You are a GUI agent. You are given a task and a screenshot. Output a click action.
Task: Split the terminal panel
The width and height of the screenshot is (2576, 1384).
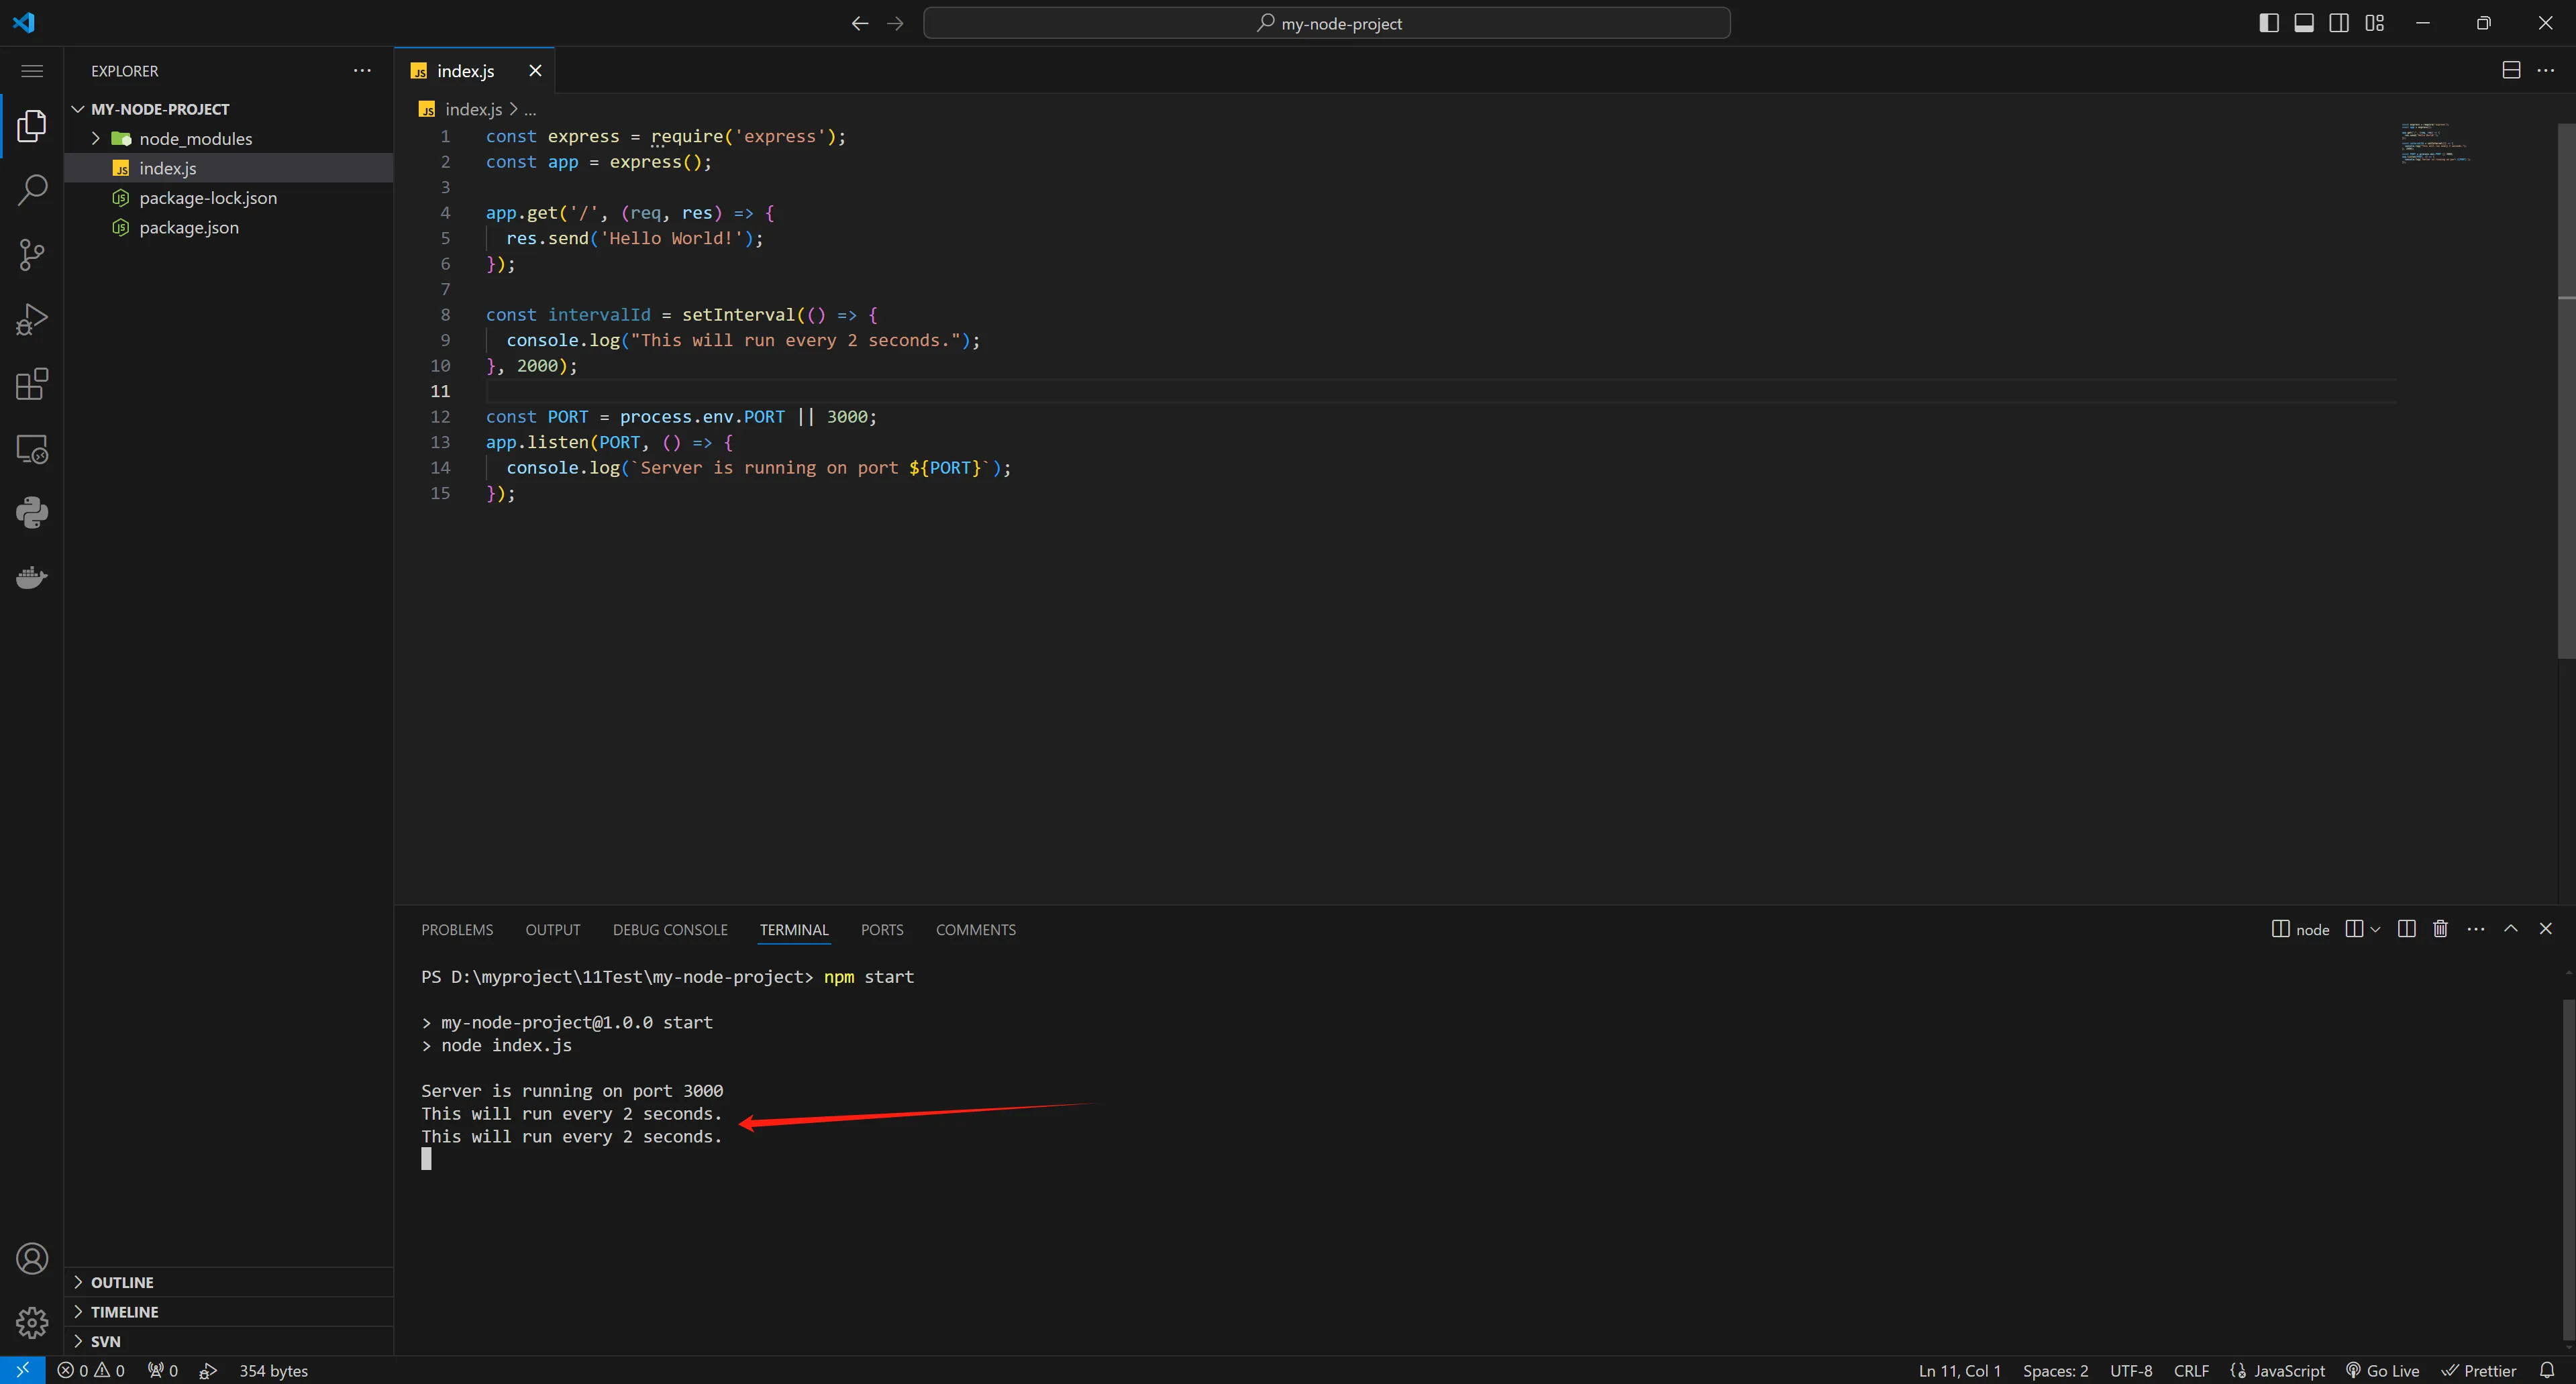tap(2407, 929)
